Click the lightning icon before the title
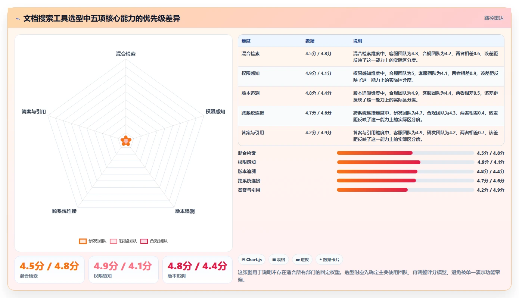This screenshot has width=519, height=298. tap(18, 18)
